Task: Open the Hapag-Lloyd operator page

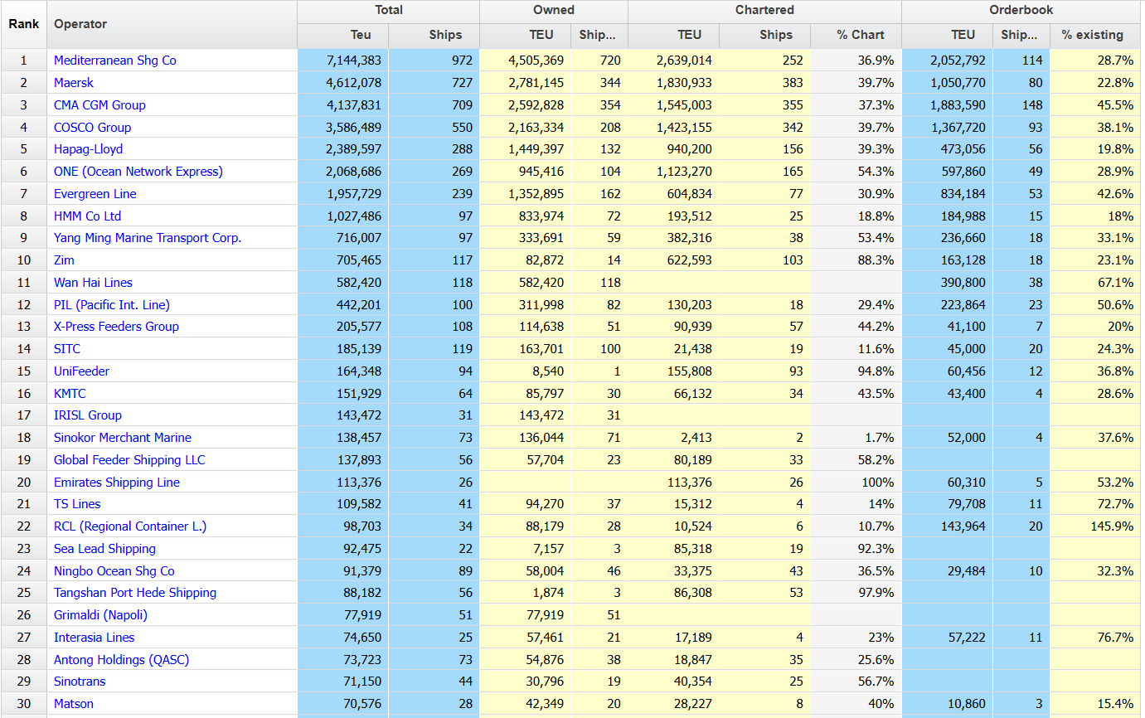Action: click(x=88, y=149)
